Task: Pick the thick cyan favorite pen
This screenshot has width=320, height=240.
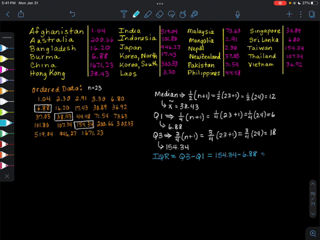Action: (7, 123)
